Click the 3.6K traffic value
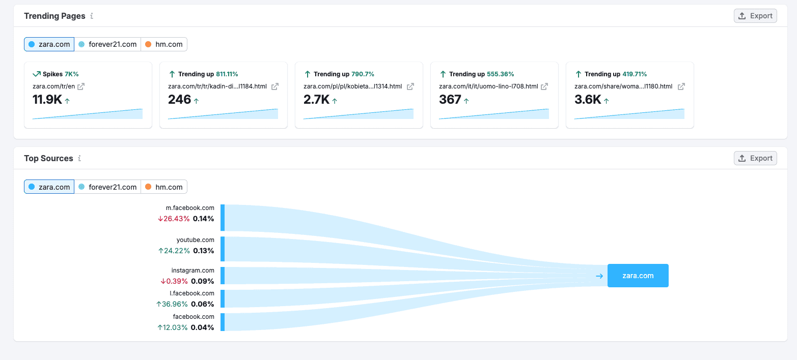Image resolution: width=797 pixels, height=360 pixels. pos(588,100)
